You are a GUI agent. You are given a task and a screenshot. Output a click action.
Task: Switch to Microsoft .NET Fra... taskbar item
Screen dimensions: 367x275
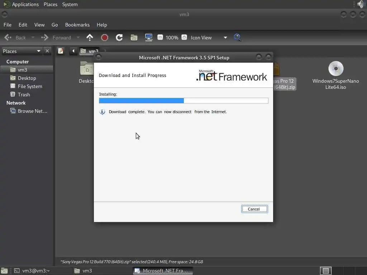click(x=163, y=271)
